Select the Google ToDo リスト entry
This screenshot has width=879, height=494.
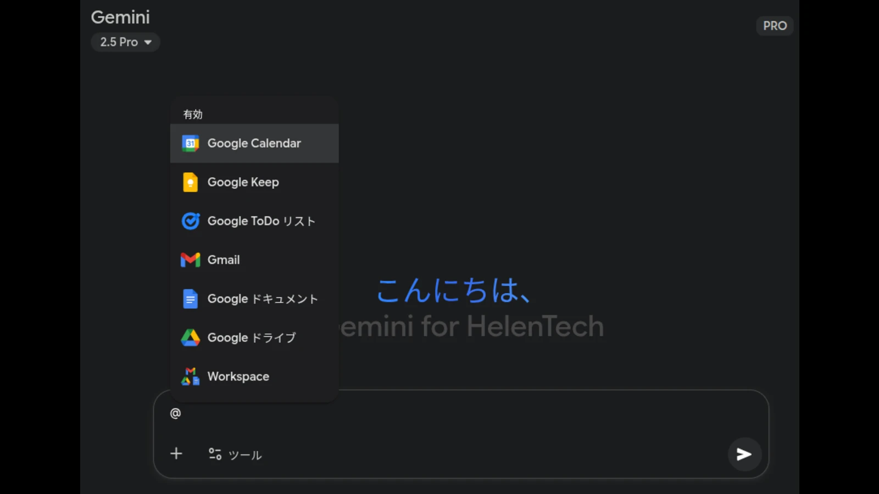pyautogui.click(x=262, y=221)
